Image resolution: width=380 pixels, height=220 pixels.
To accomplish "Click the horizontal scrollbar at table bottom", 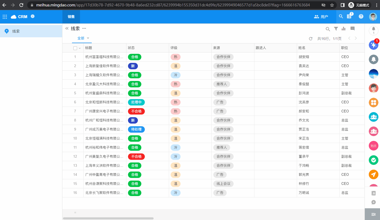I will [108, 218].
